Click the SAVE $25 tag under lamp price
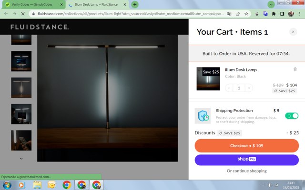This screenshot has width=305, height=190. point(285,91)
